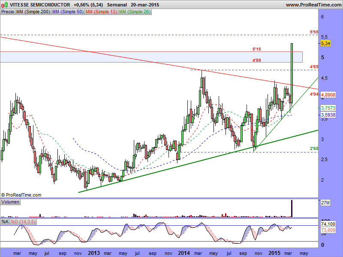Open the MM (Simple 50) label
This screenshot has width=343, height=257.
68,12
